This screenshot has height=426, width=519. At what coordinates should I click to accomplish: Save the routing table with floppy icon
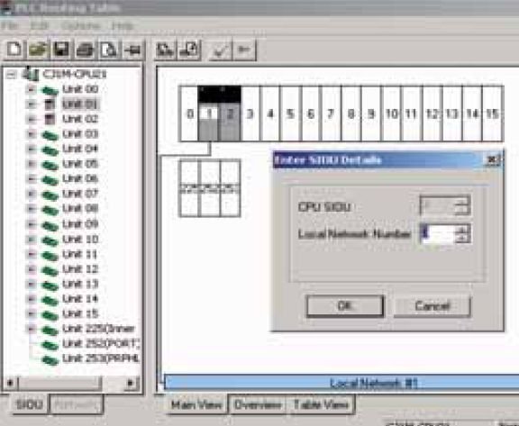click(x=61, y=50)
